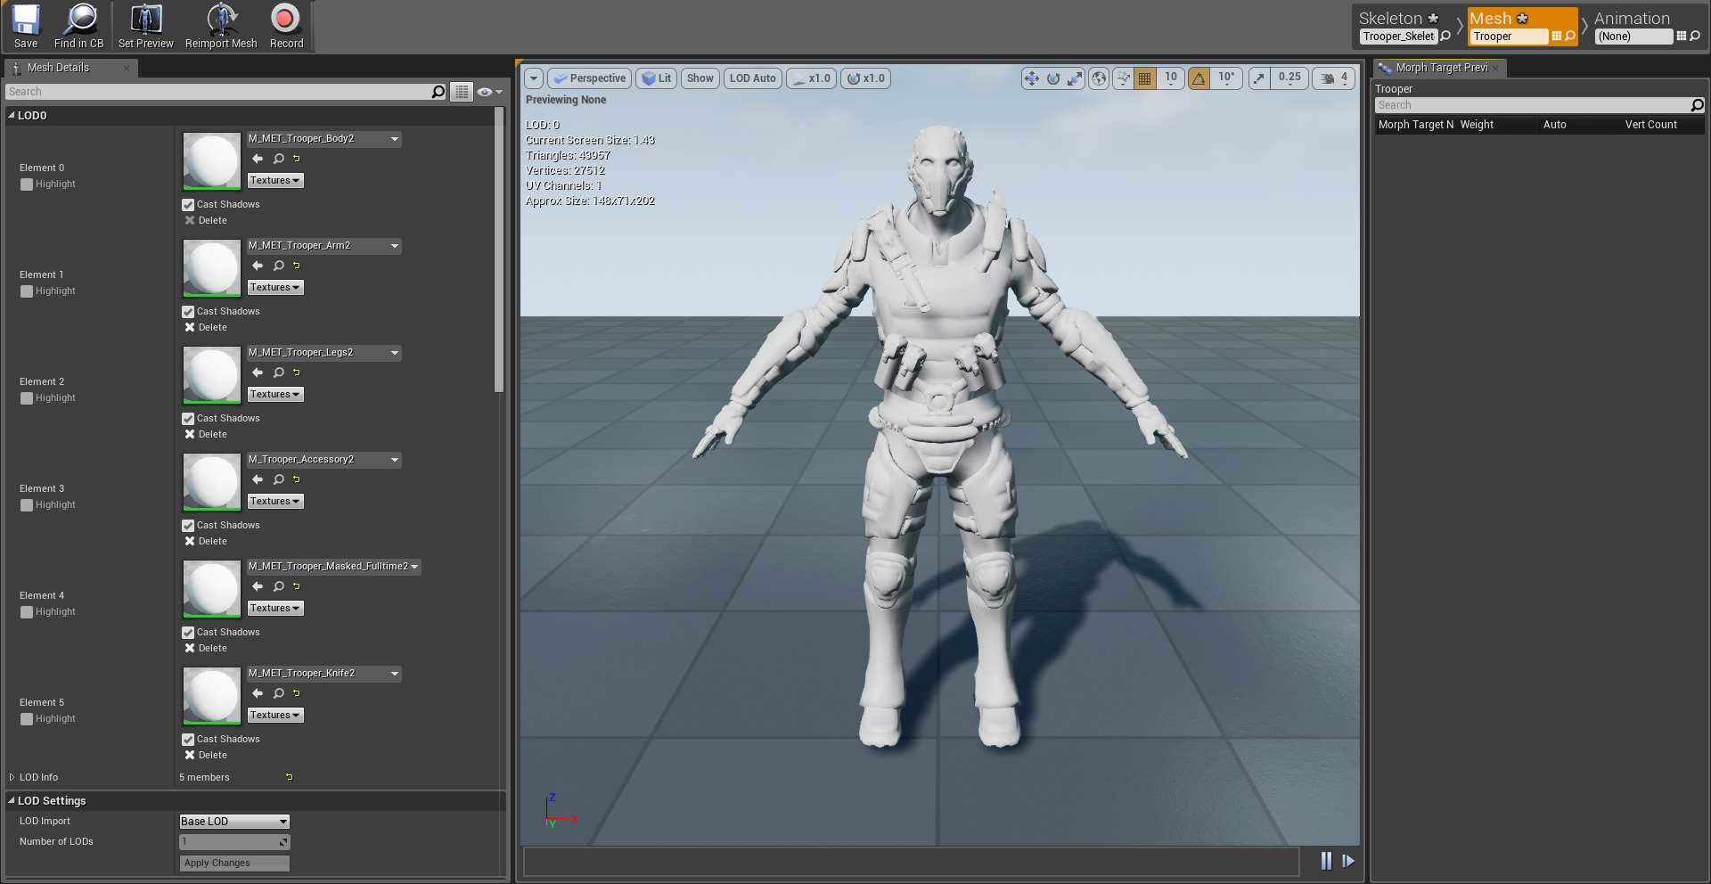Delete the Element 2 material slot

tap(206, 434)
